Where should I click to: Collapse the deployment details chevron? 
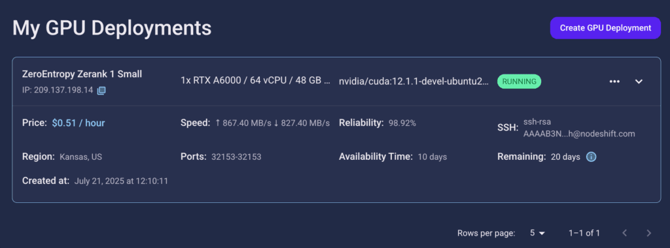[639, 82]
